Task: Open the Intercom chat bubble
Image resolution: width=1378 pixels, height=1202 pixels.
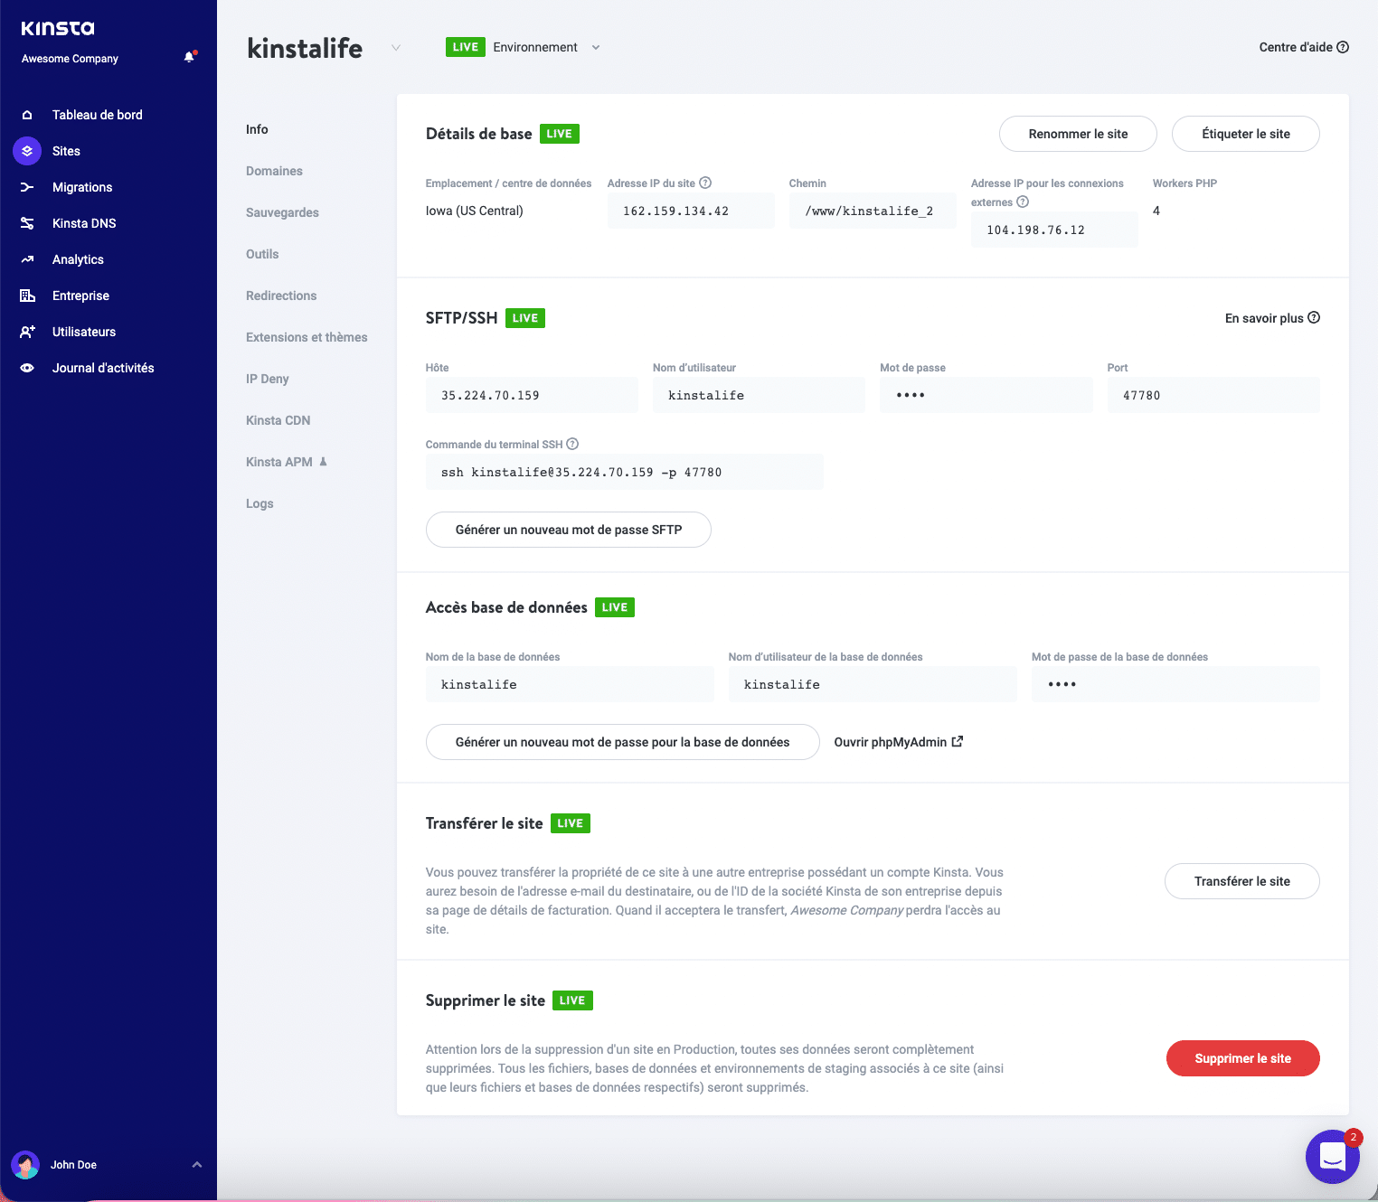Action: point(1333,1156)
